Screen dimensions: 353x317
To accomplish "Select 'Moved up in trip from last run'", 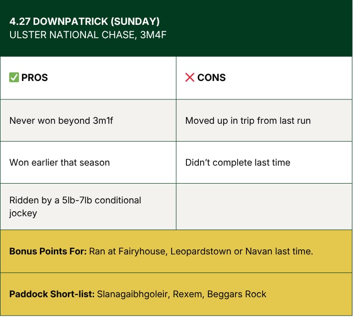I will coord(248,121).
